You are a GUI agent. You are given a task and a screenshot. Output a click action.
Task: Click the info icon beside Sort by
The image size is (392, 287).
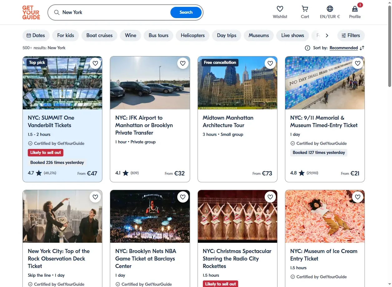[x=307, y=48]
